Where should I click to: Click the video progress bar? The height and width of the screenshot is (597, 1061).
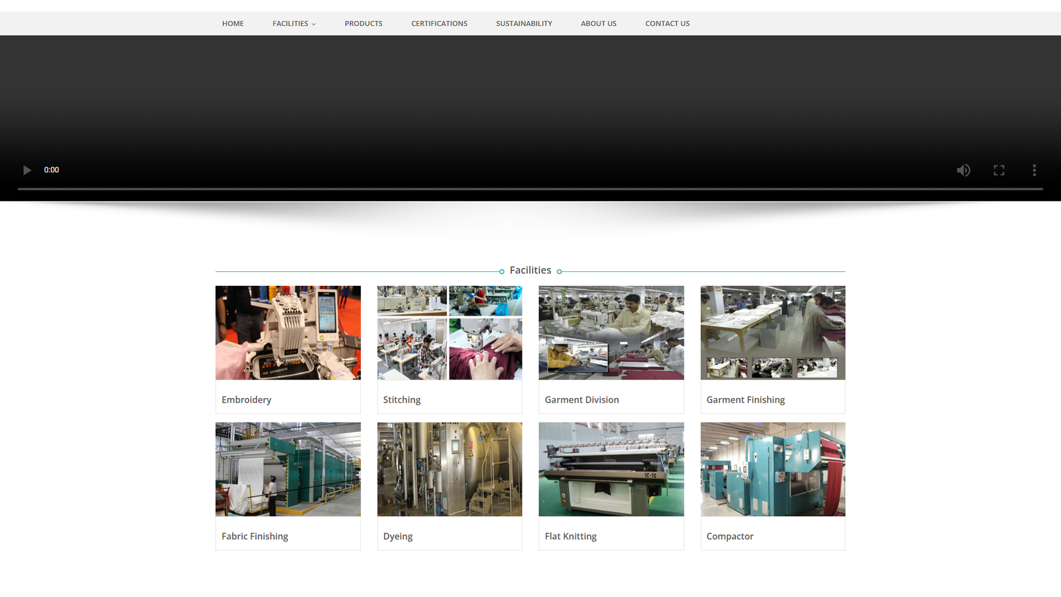(530, 189)
